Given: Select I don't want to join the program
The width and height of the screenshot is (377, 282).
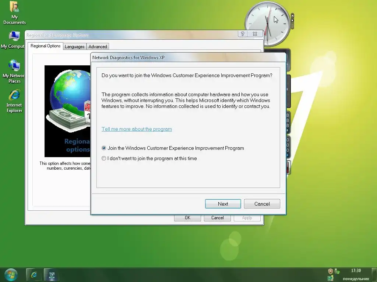Looking at the screenshot, I should [x=149, y=159].
